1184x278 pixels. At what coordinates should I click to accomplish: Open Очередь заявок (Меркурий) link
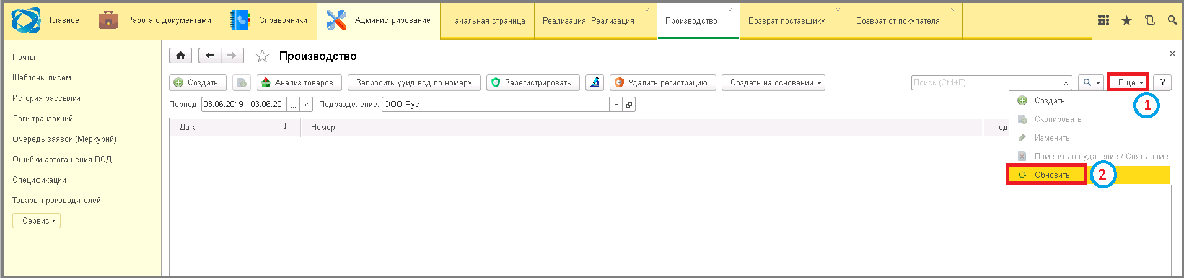pos(64,139)
